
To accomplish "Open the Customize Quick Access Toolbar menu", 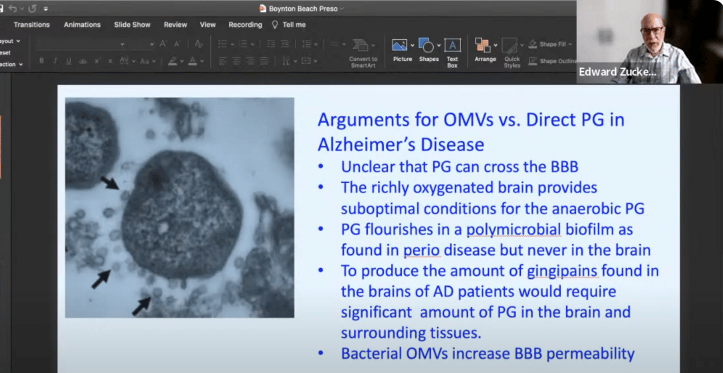I will point(45,8).
